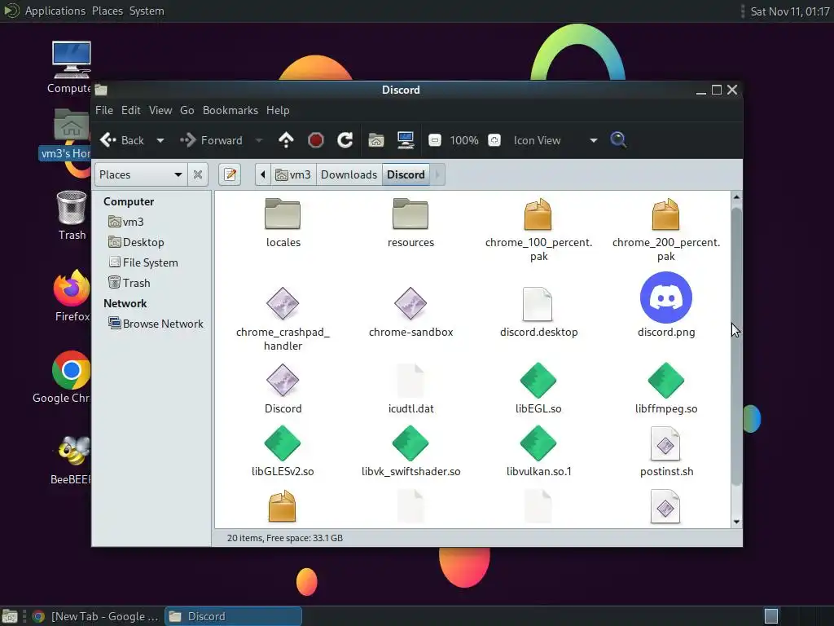Open the File menu
This screenshot has height=626, width=834.
point(104,110)
